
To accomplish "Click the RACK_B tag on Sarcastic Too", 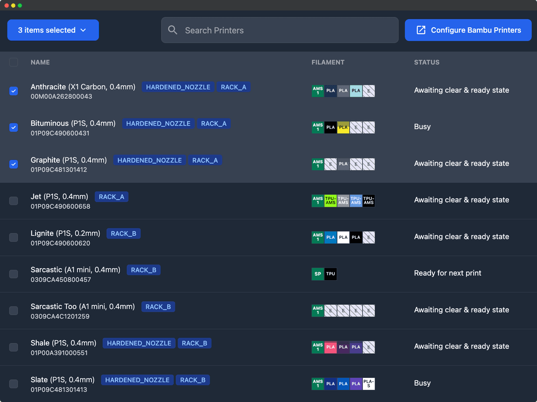I will (x=158, y=306).
